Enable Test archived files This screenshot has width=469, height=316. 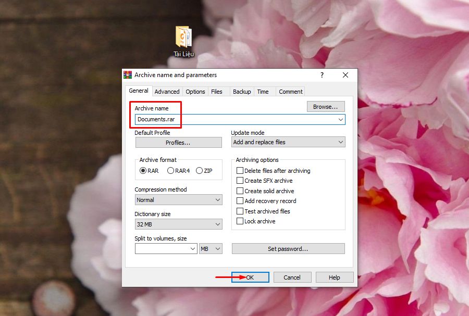tap(240, 211)
